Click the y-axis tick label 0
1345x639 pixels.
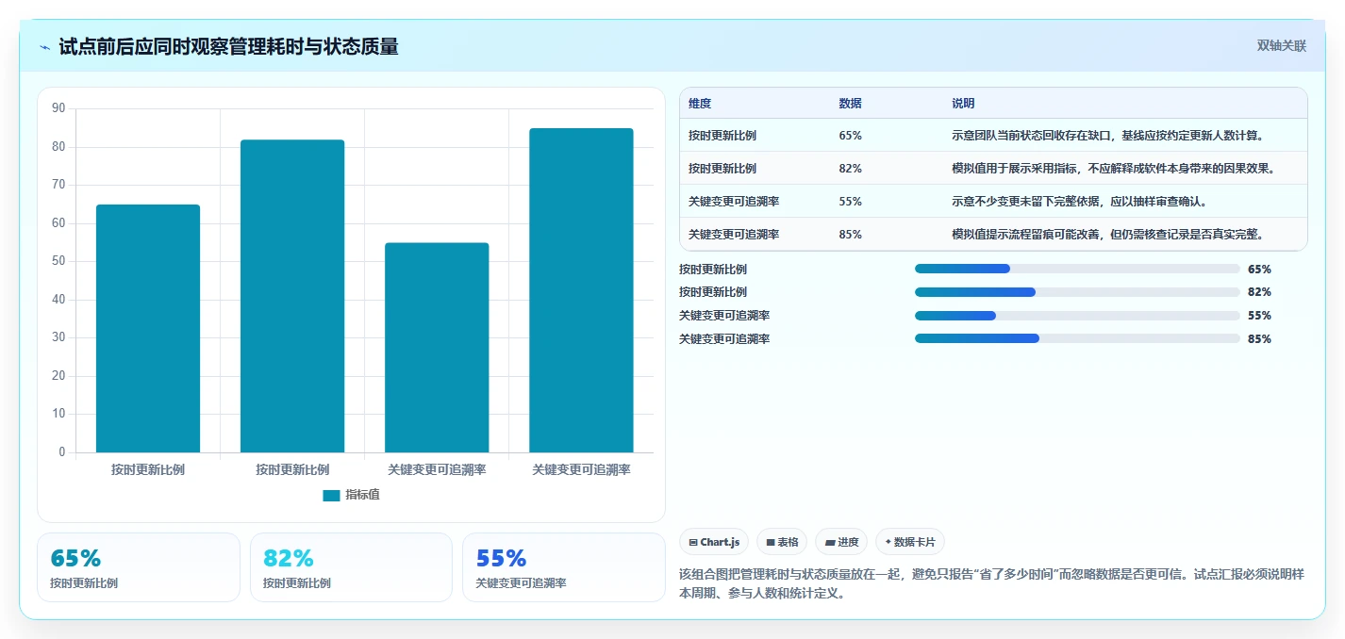point(62,452)
